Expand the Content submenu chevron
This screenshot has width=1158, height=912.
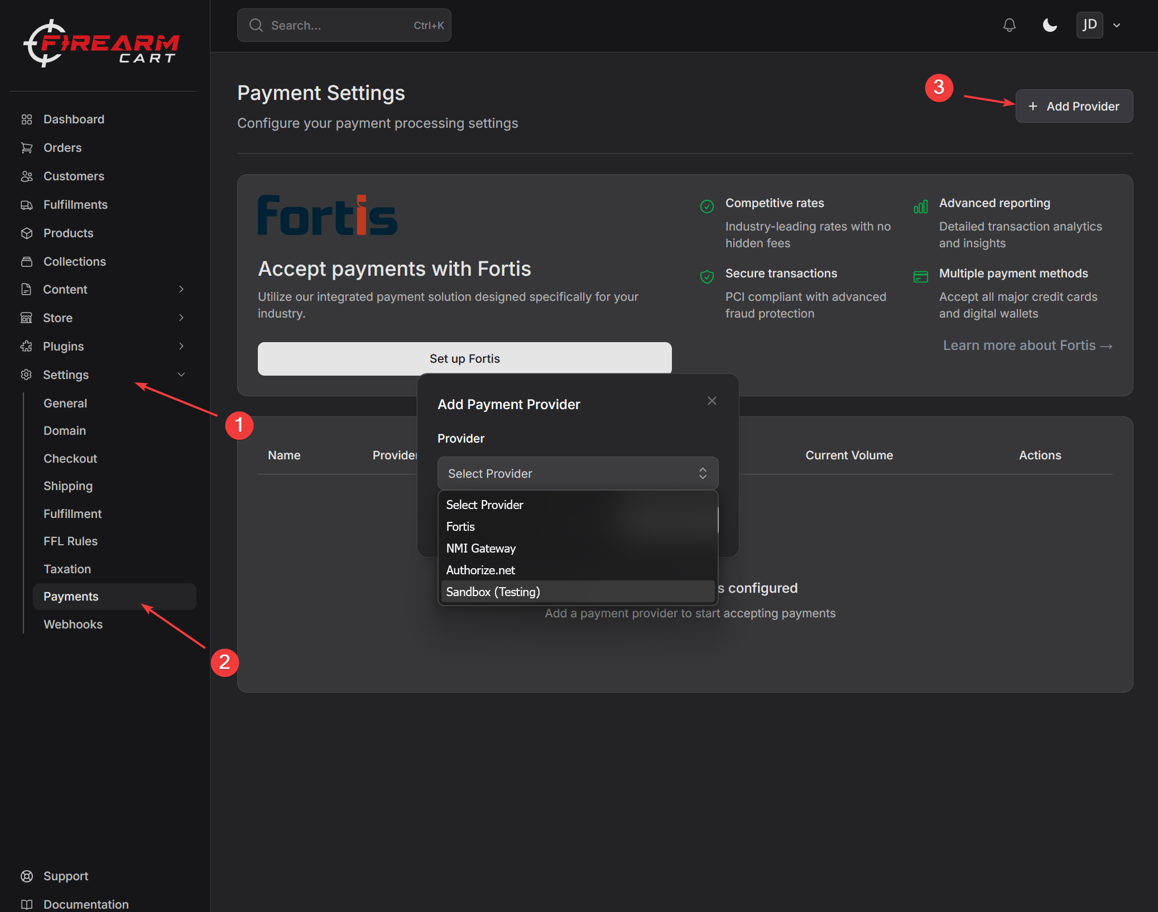[x=181, y=289]
